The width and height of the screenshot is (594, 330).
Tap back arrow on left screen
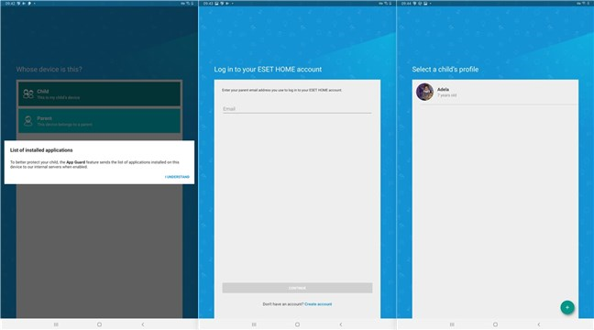(x=143, y=324)
